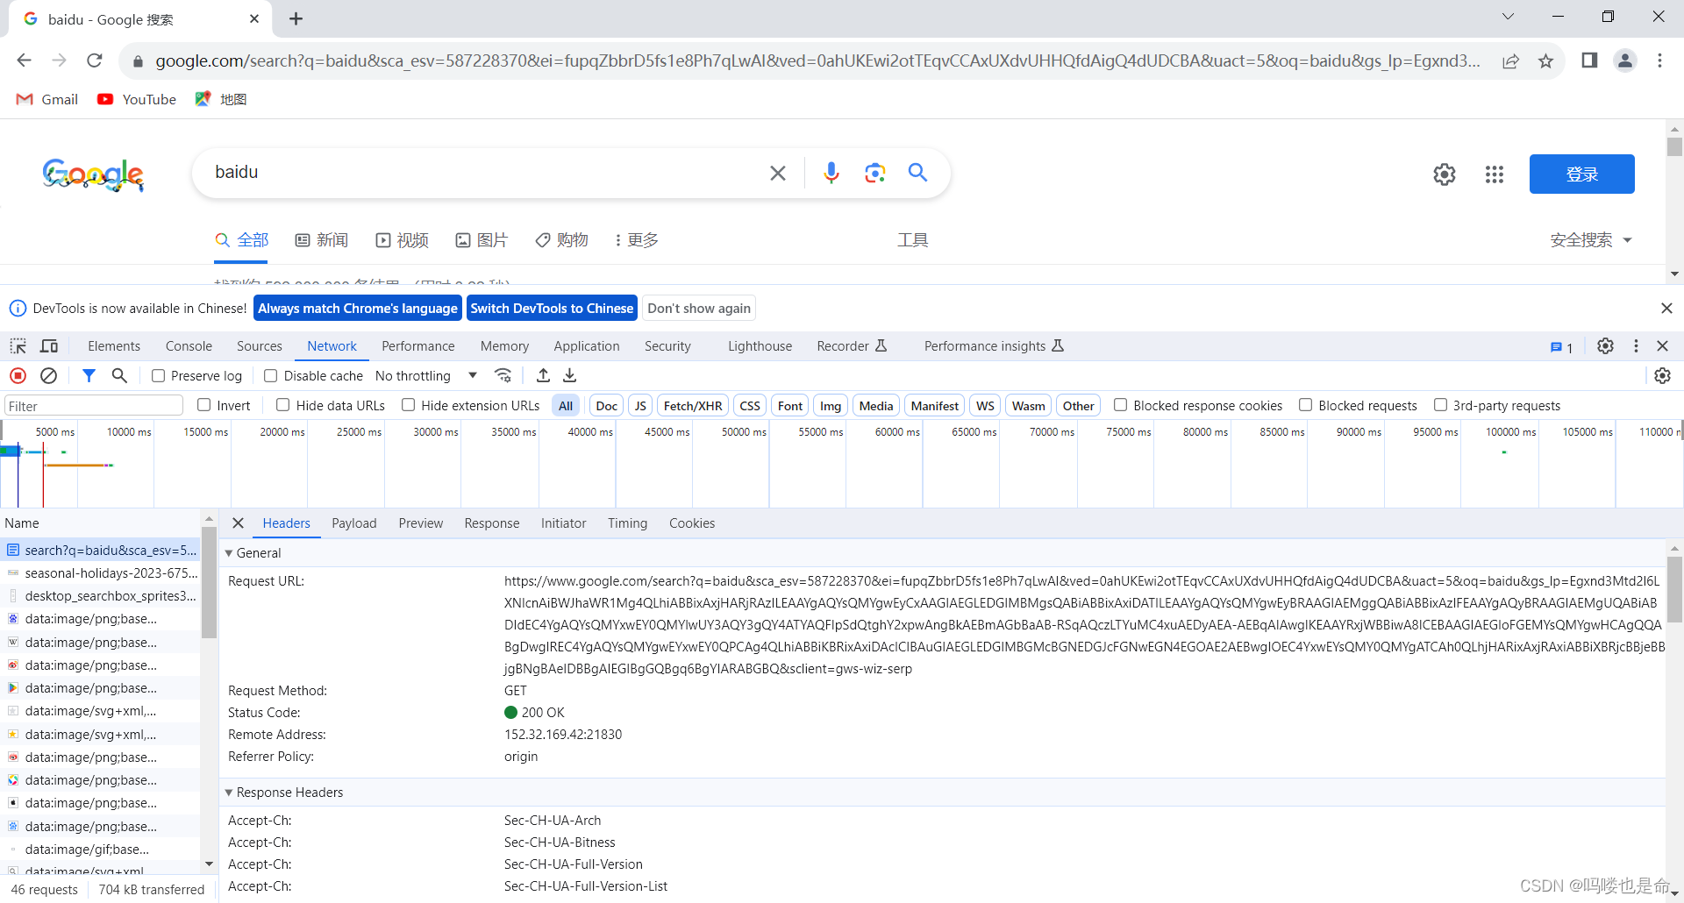The width and height of the screenshot is (1684, 903).
Task: Switch to the Console panel
Action: point(189,346)
